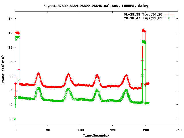The width and height of the screenshot is (184, 138).
Task: Click the green legend line sample
Action: (170, 18)
